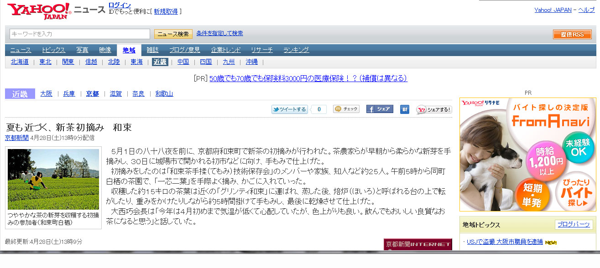
Task: Click the mixi チェック share button
Action: click(x=346, y=109)
